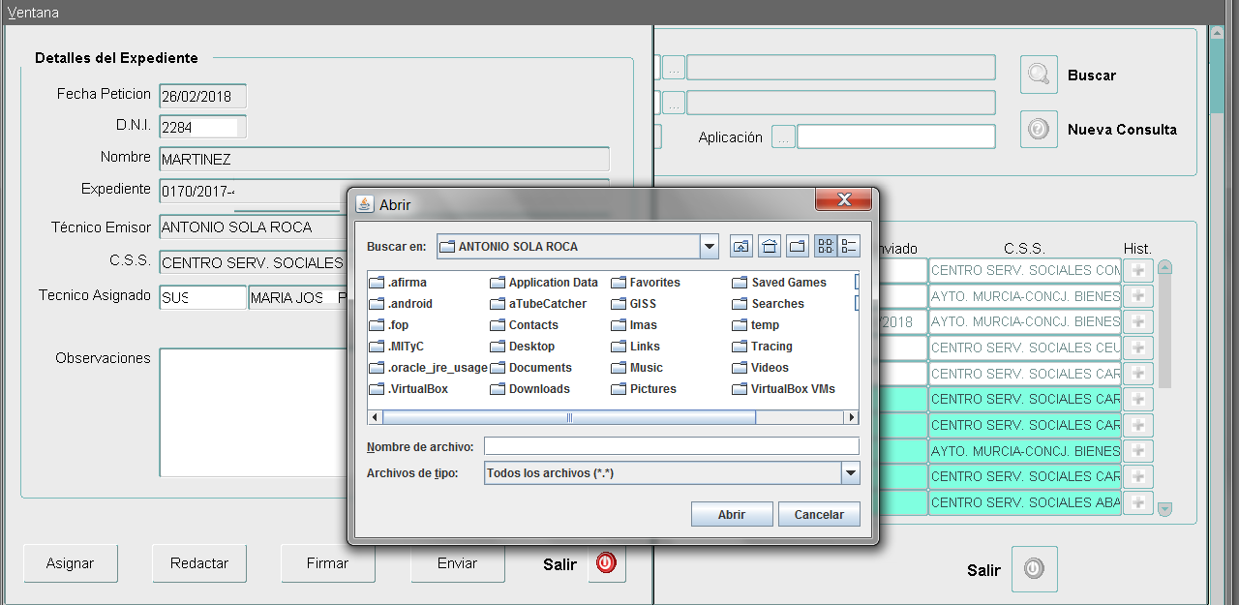Switch to details view in file dialog
The image size is (1239, 605).
pyautogui.click(x=849, y=247)
